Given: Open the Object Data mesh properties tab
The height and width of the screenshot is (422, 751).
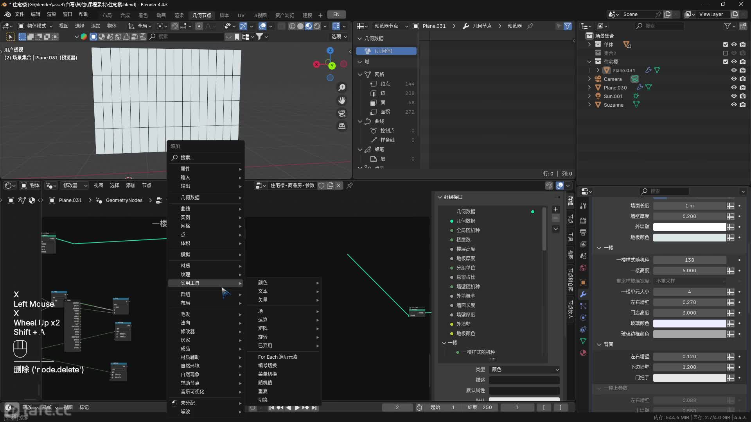Looking at the screenshot, I should (583, 341).
